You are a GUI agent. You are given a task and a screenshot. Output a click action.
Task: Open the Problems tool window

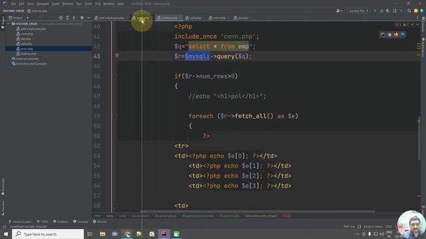coord(61,222)
